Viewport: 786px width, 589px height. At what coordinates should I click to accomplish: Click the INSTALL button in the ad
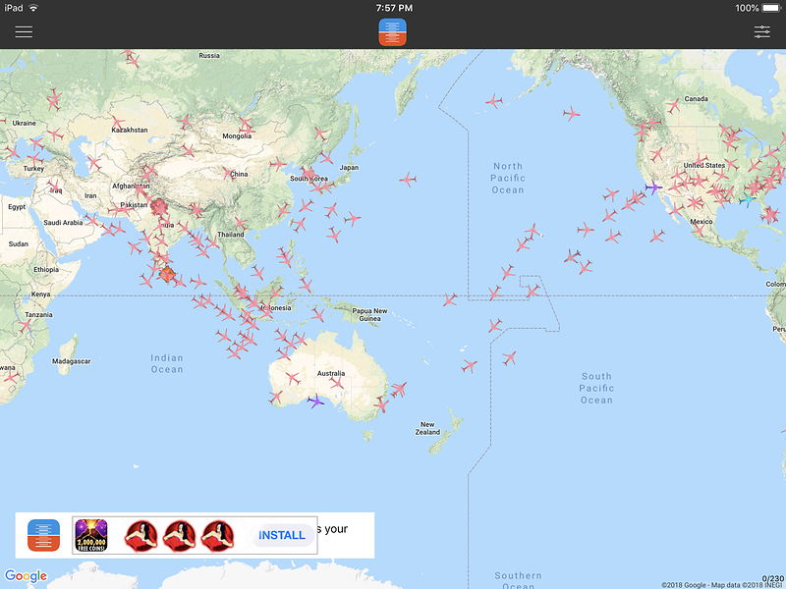(x=282, y=535)
